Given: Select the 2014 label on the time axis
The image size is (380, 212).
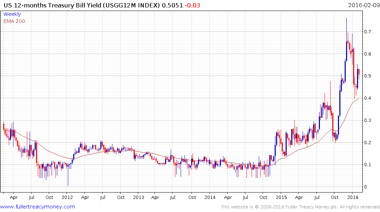Looking at the screenshot, I should [x=210, y=197].
